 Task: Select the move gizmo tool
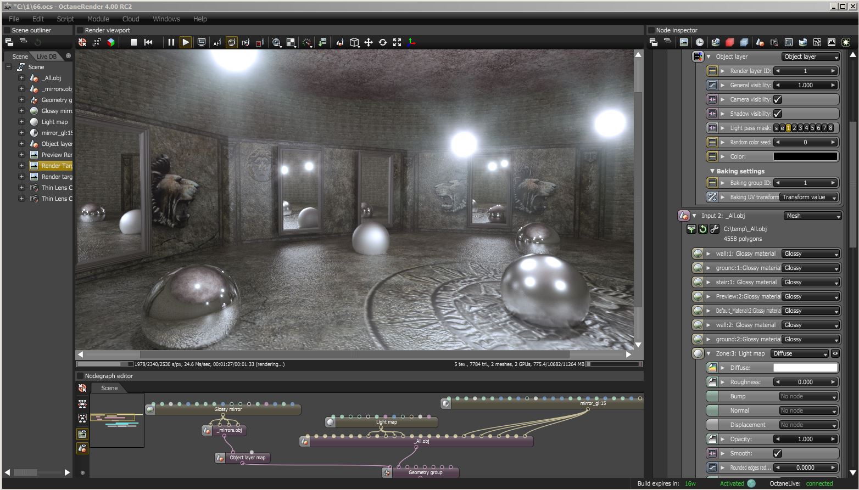click(369, 42)
